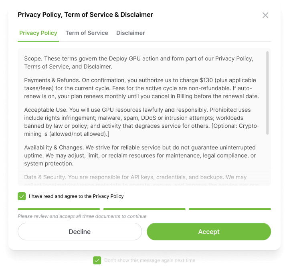The image size is (289, 266).
Task: Switch to the Privacy Policy tab
Action: point(38,33)
